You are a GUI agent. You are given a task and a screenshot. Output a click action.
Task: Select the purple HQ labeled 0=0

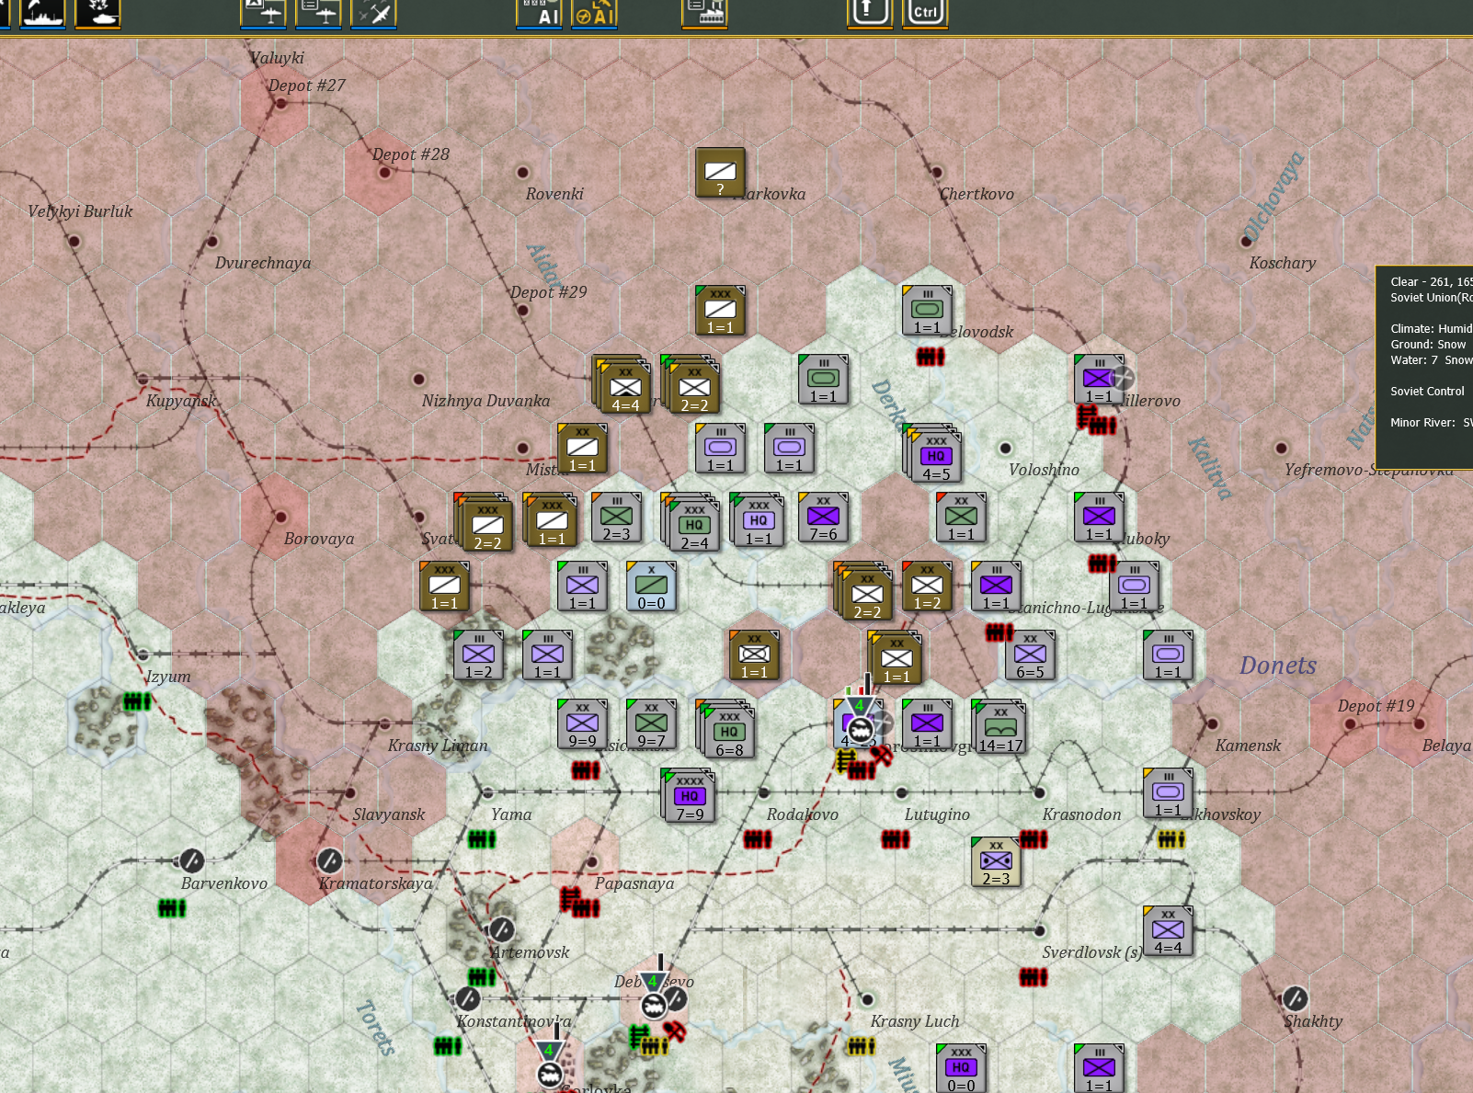[x=961, y=1068]
